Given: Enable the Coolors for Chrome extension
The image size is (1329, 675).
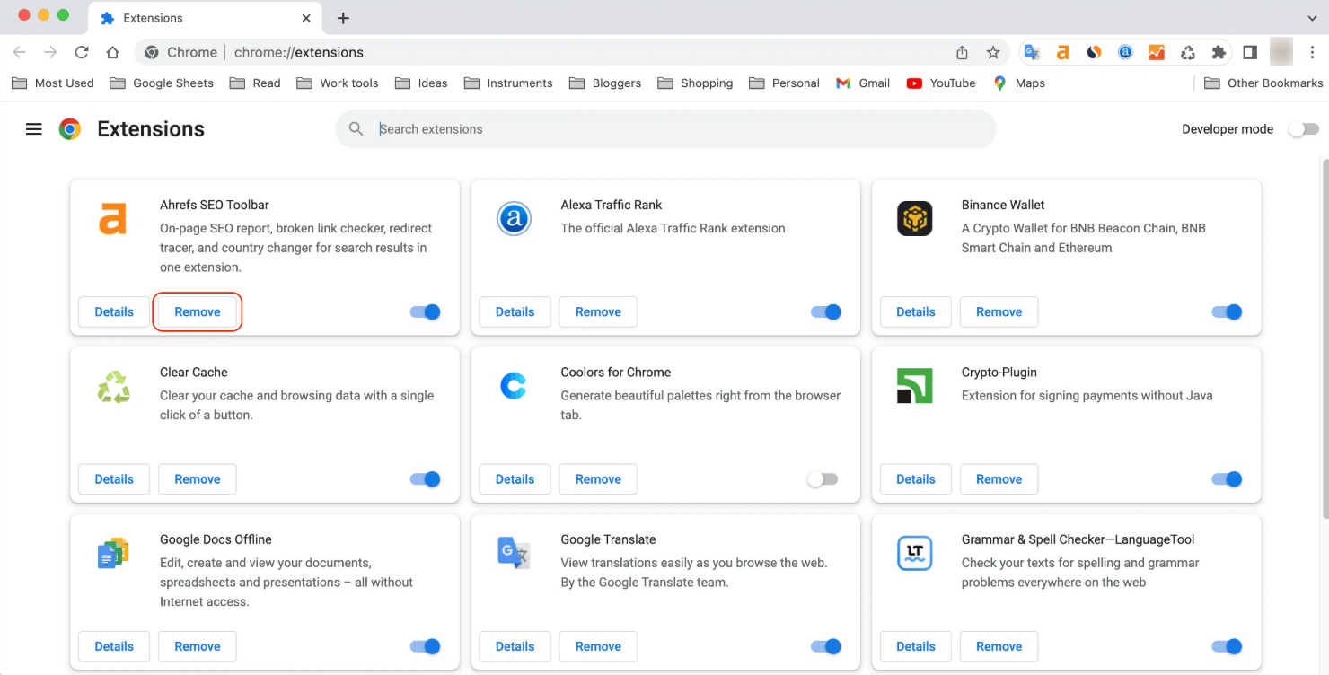Looking at the screenshot, I should [823, 479].
